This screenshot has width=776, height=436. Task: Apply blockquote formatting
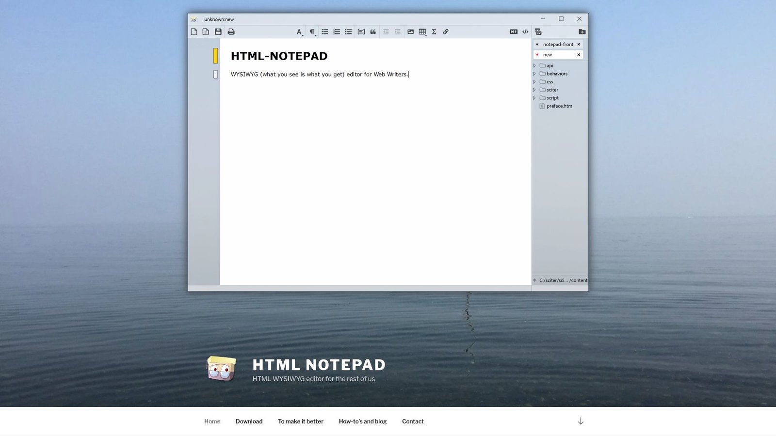click(x=372, y=31)
